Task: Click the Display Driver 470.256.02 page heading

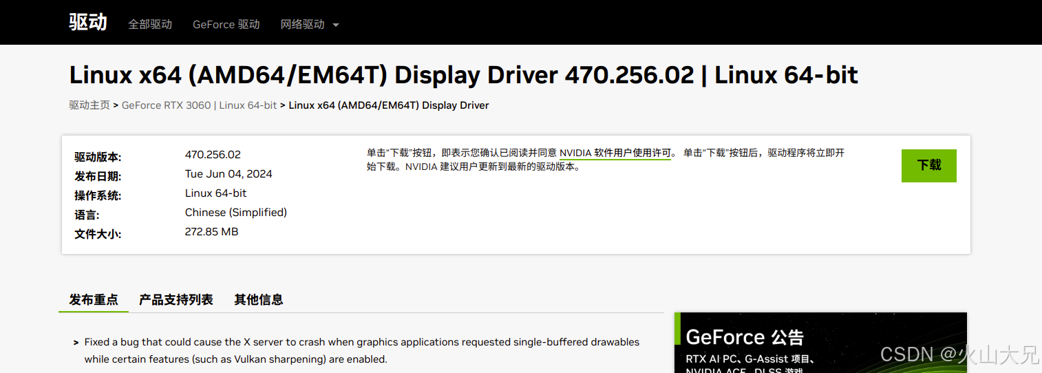Action: click(x=463, y=75)
